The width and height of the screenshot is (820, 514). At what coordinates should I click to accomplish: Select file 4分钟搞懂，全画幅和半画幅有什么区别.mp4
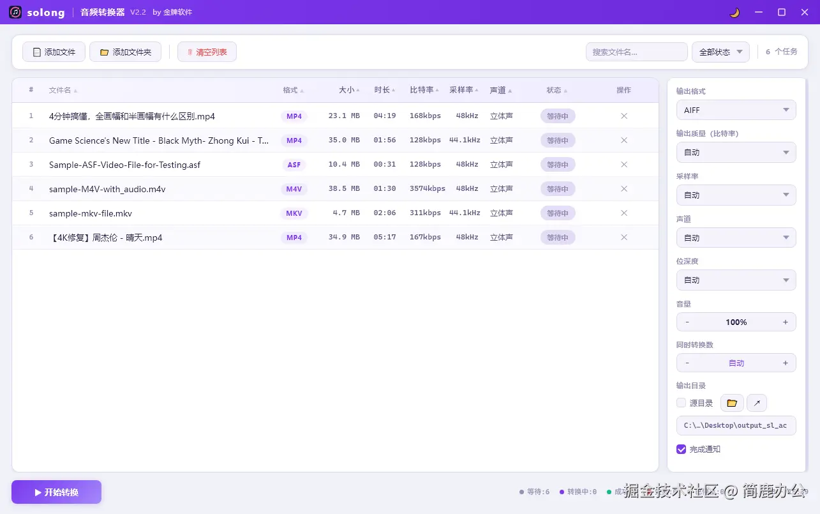pyautogui.click(x=132, y=116)
